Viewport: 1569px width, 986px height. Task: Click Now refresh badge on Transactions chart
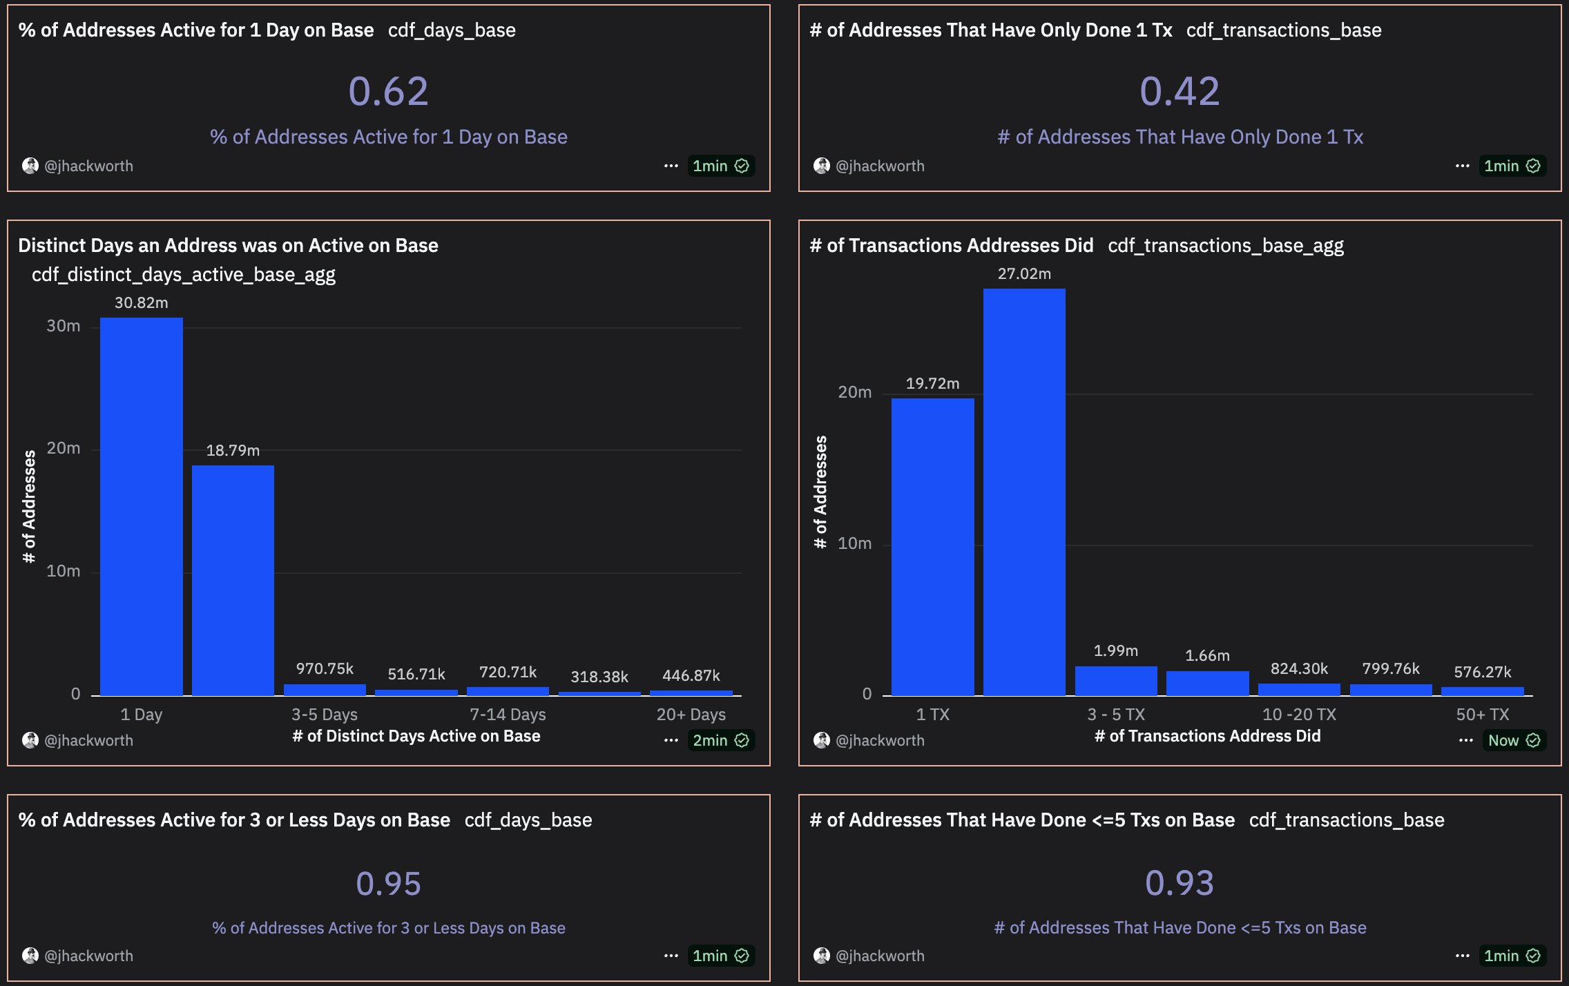tap(1514, 740)
